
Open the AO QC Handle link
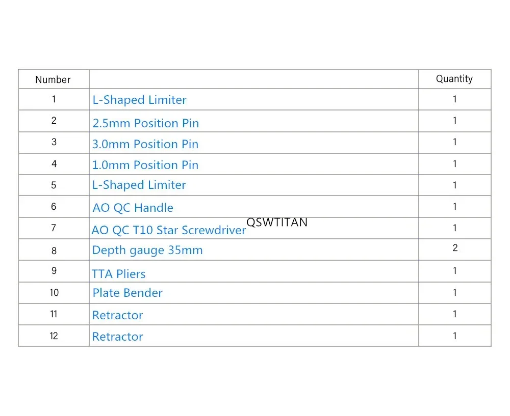(x=133, y=208)
